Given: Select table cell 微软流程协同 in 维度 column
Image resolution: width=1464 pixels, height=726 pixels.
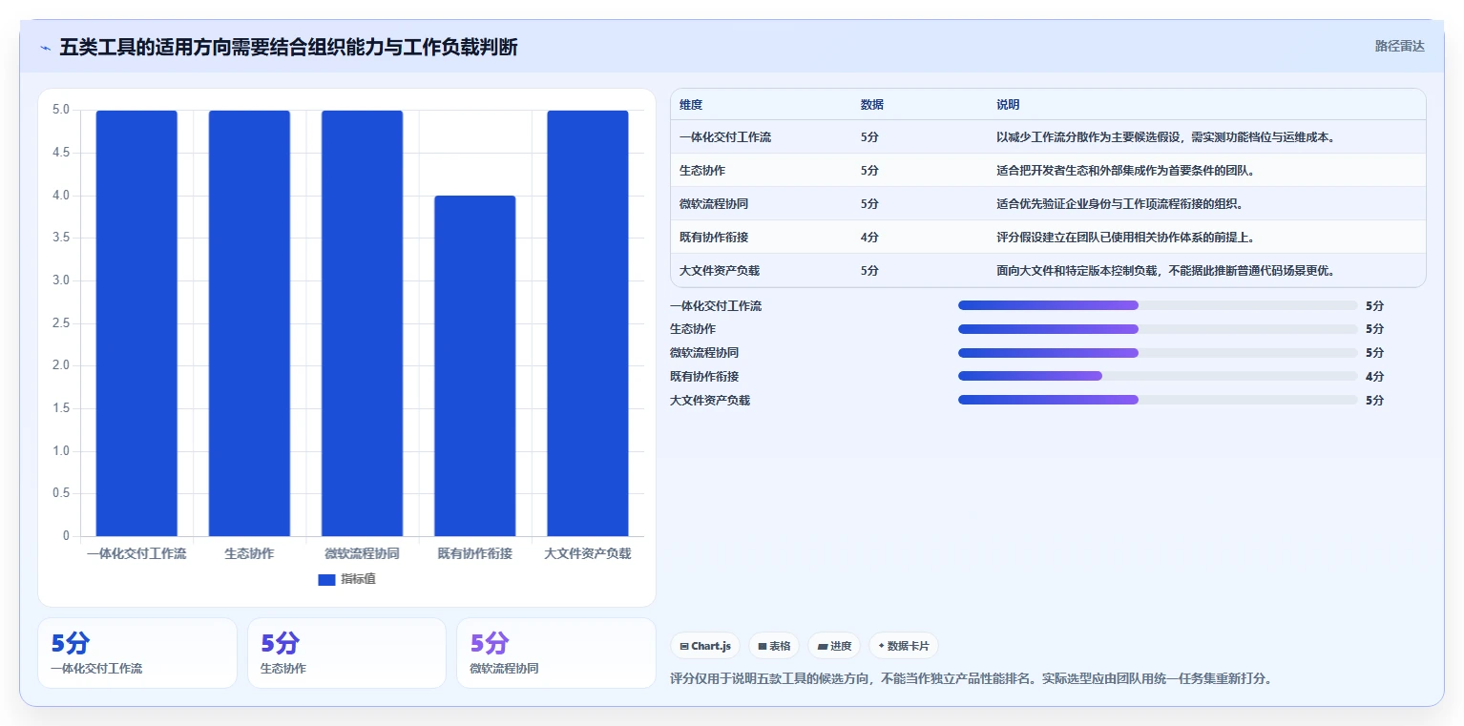Looking at the screenshot, I should pos(714,204).
